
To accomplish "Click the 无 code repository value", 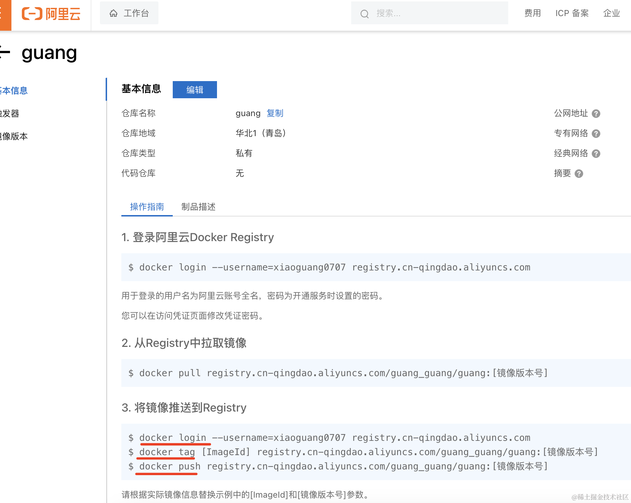I will coord(240,173).
